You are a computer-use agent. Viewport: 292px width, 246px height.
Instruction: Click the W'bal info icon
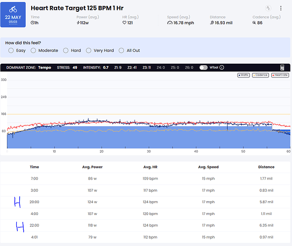coord(221,68)
